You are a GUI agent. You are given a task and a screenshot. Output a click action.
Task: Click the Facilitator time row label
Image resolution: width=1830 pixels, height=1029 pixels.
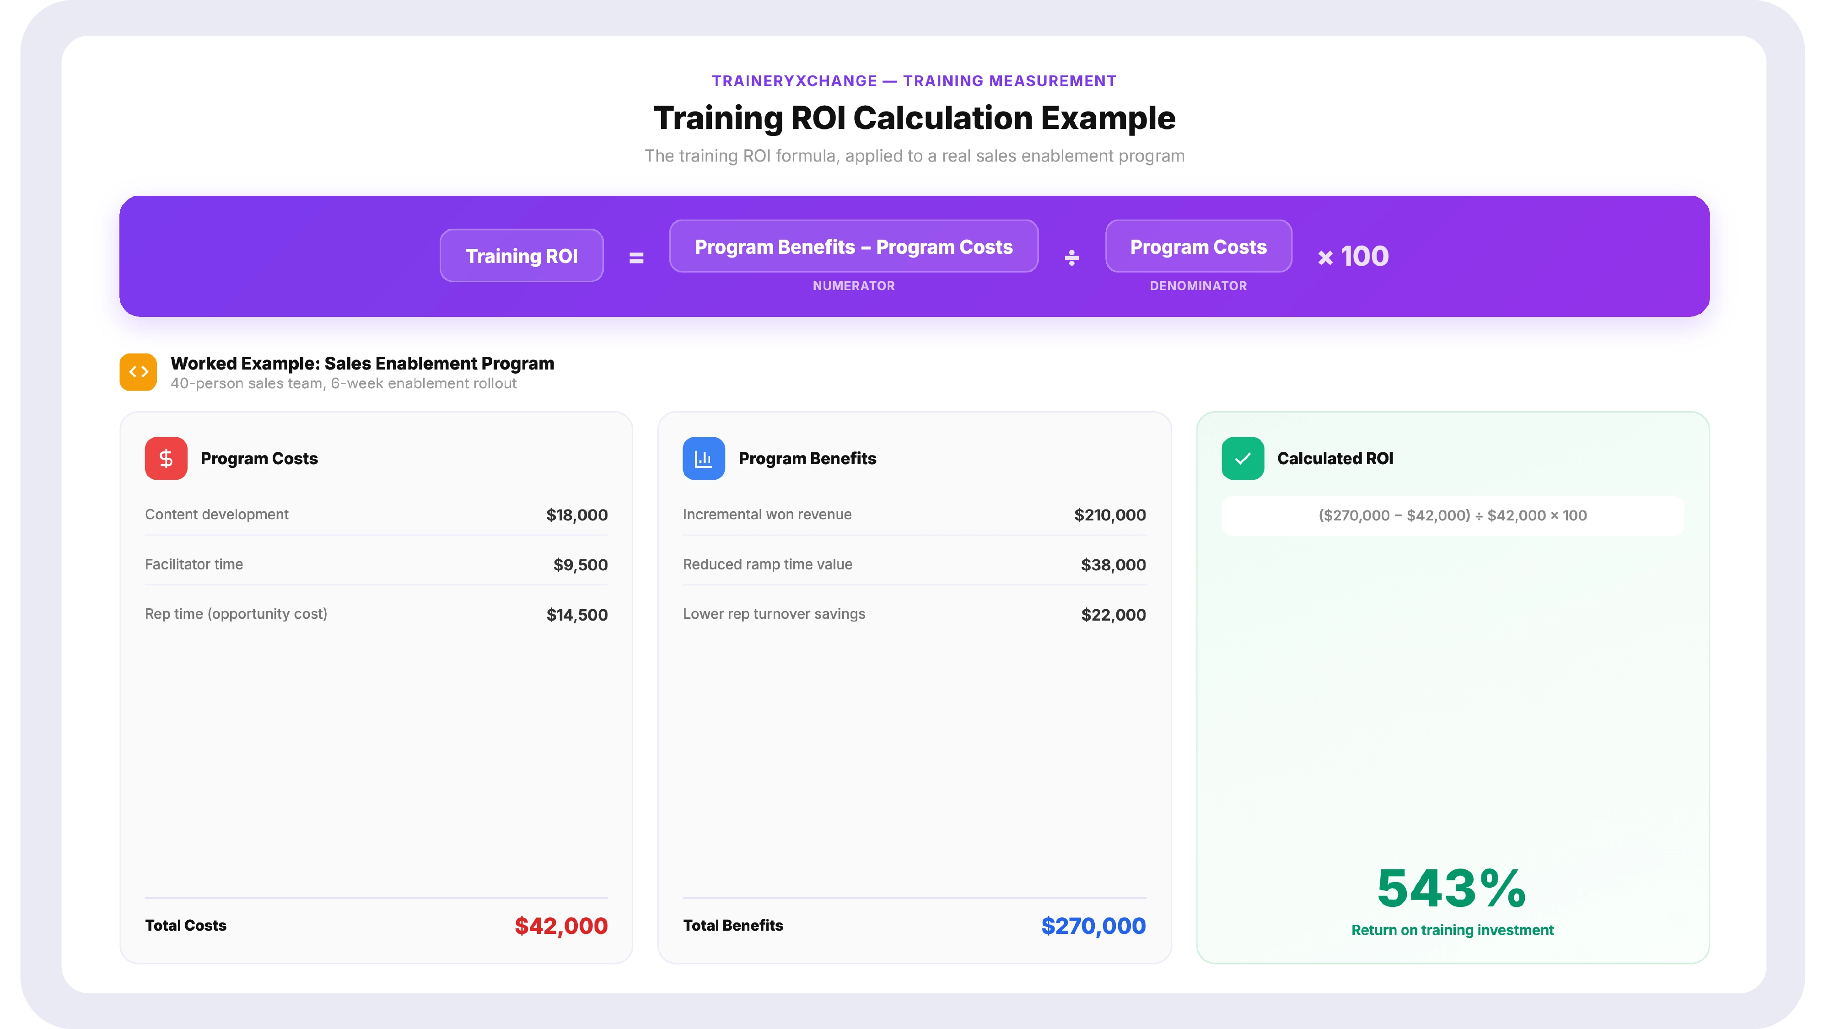tap(194, 564)
